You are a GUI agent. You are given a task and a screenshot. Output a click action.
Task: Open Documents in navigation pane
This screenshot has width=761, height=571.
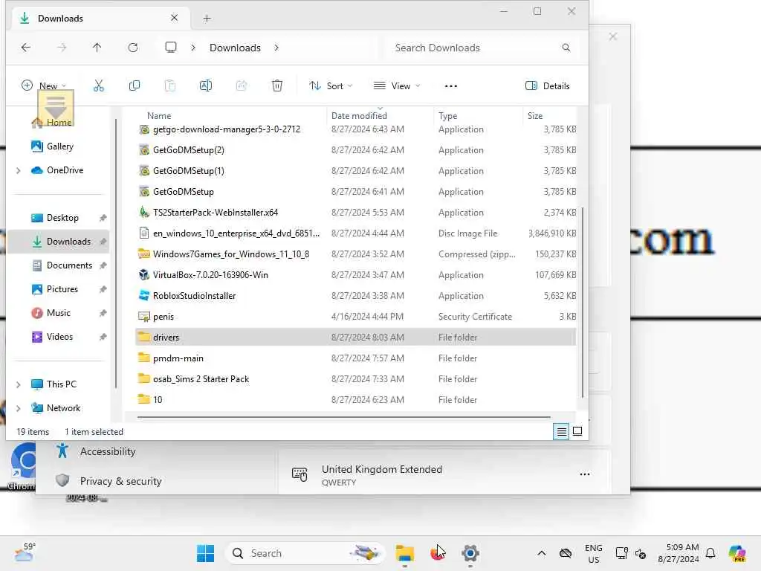(x=68, y=265)
